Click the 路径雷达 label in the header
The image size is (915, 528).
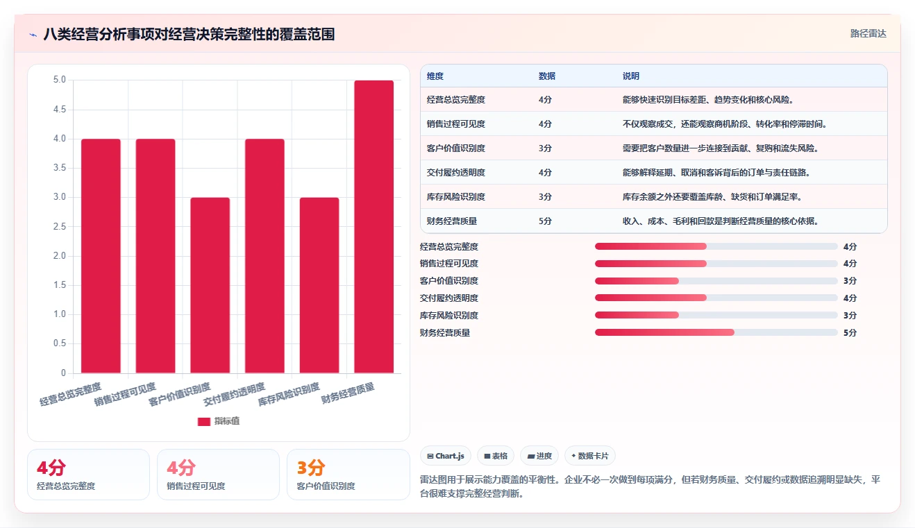point(868,33)
